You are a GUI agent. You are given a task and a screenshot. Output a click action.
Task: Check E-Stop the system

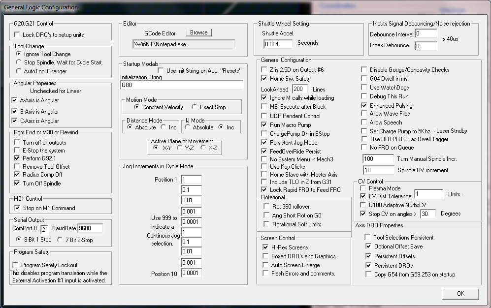click(x=17, y=151)
